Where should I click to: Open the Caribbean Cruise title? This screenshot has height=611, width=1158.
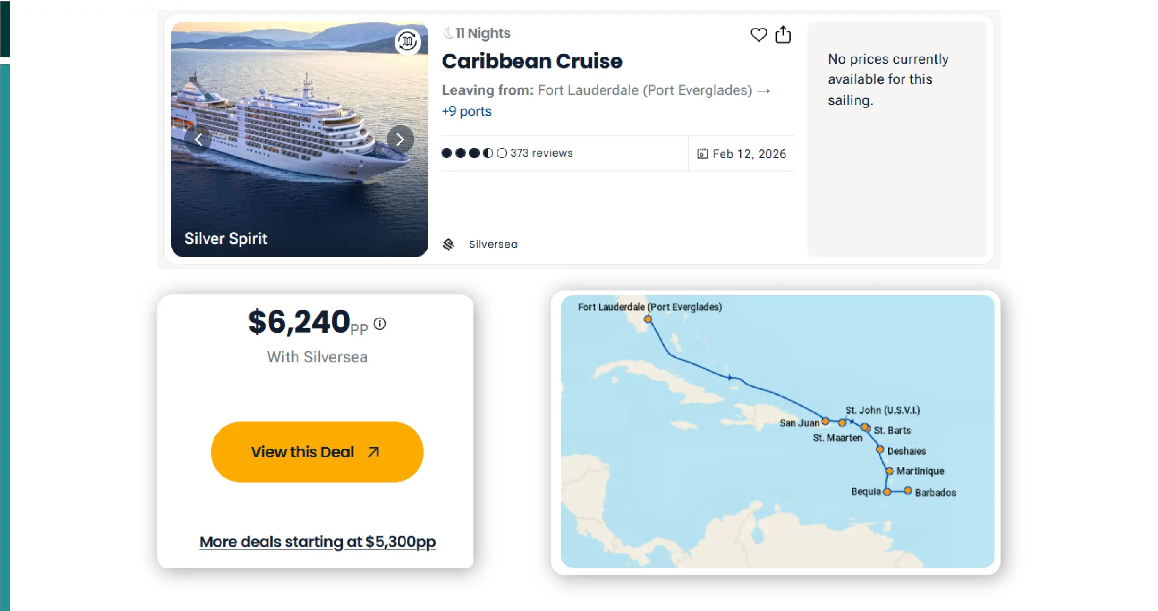532,61
